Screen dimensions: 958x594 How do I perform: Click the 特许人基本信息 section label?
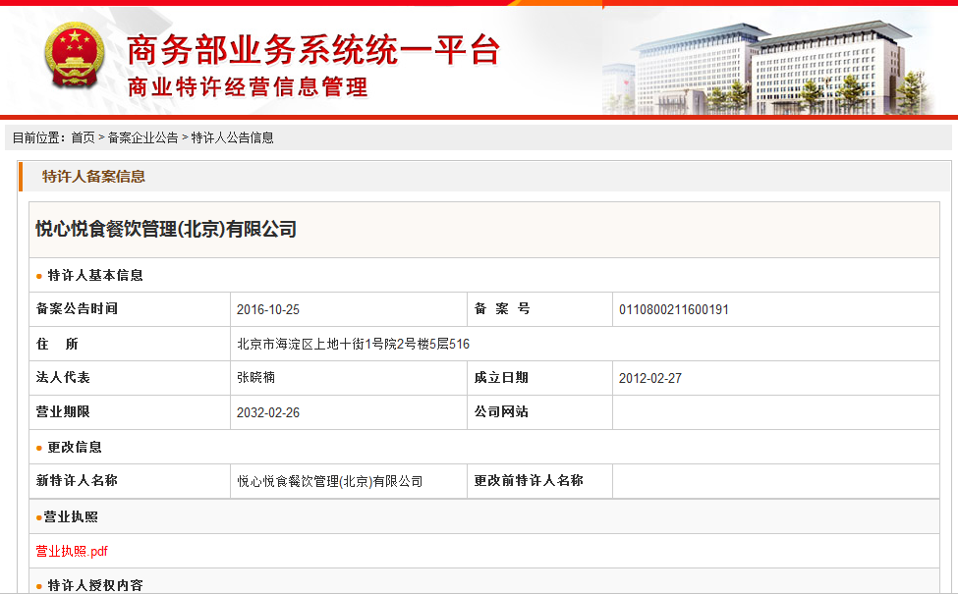[95, 275]
